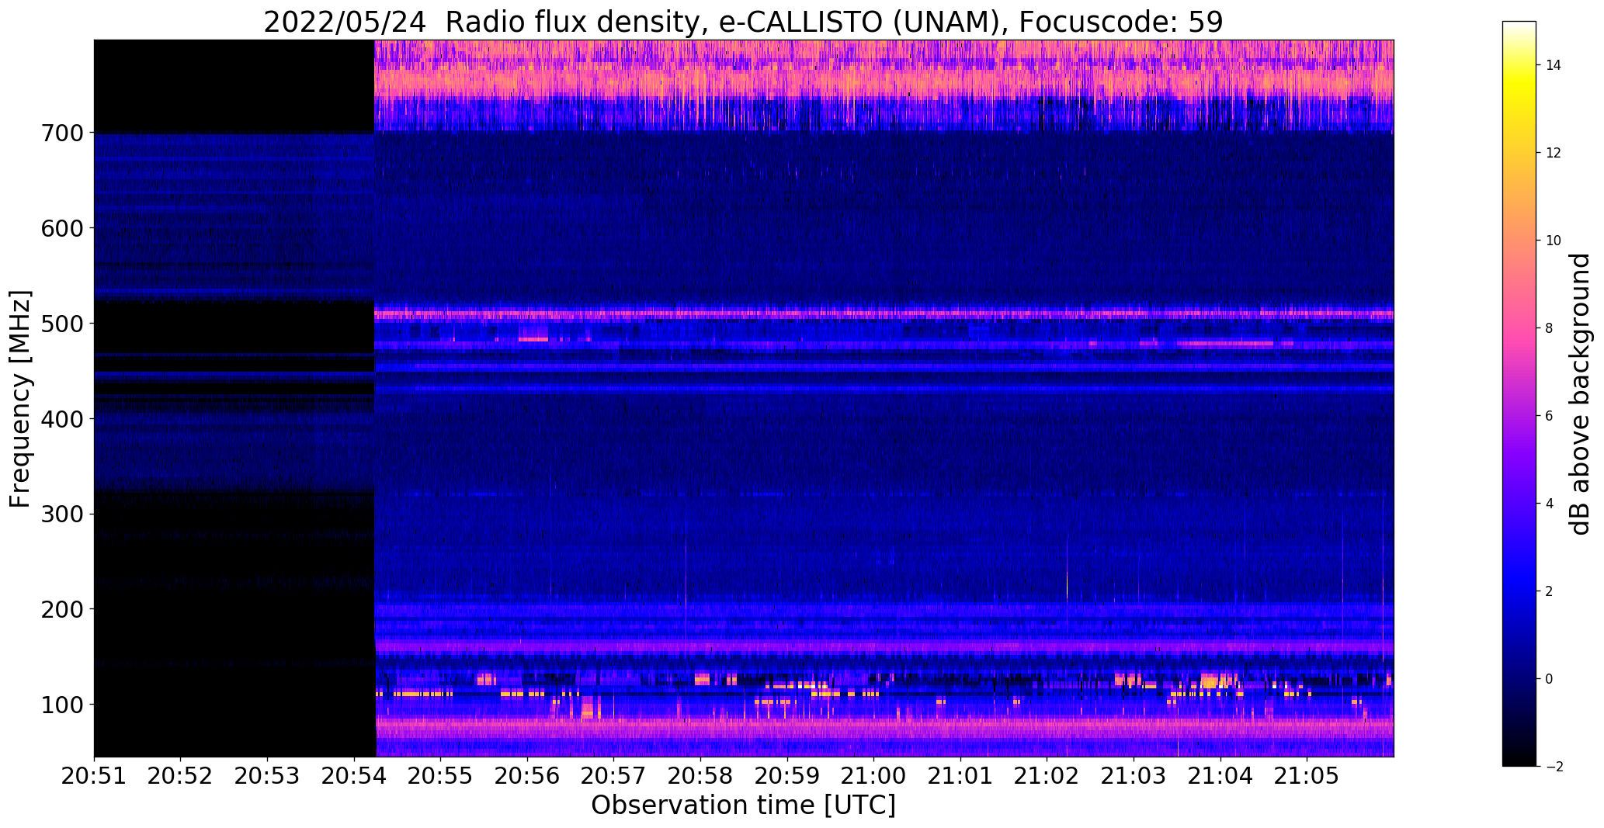Click the 'Observation time [UTC]' axis label
Image resolution: width=1604 pixels, height=828 pixels.
point(743,805)
